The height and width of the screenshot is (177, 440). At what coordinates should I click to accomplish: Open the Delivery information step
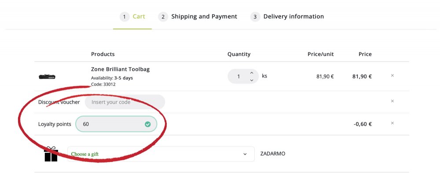(287, 17)
